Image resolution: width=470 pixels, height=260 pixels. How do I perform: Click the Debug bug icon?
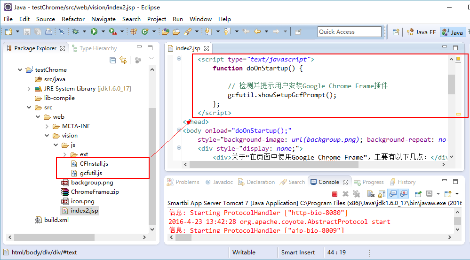tap(75, 31)
